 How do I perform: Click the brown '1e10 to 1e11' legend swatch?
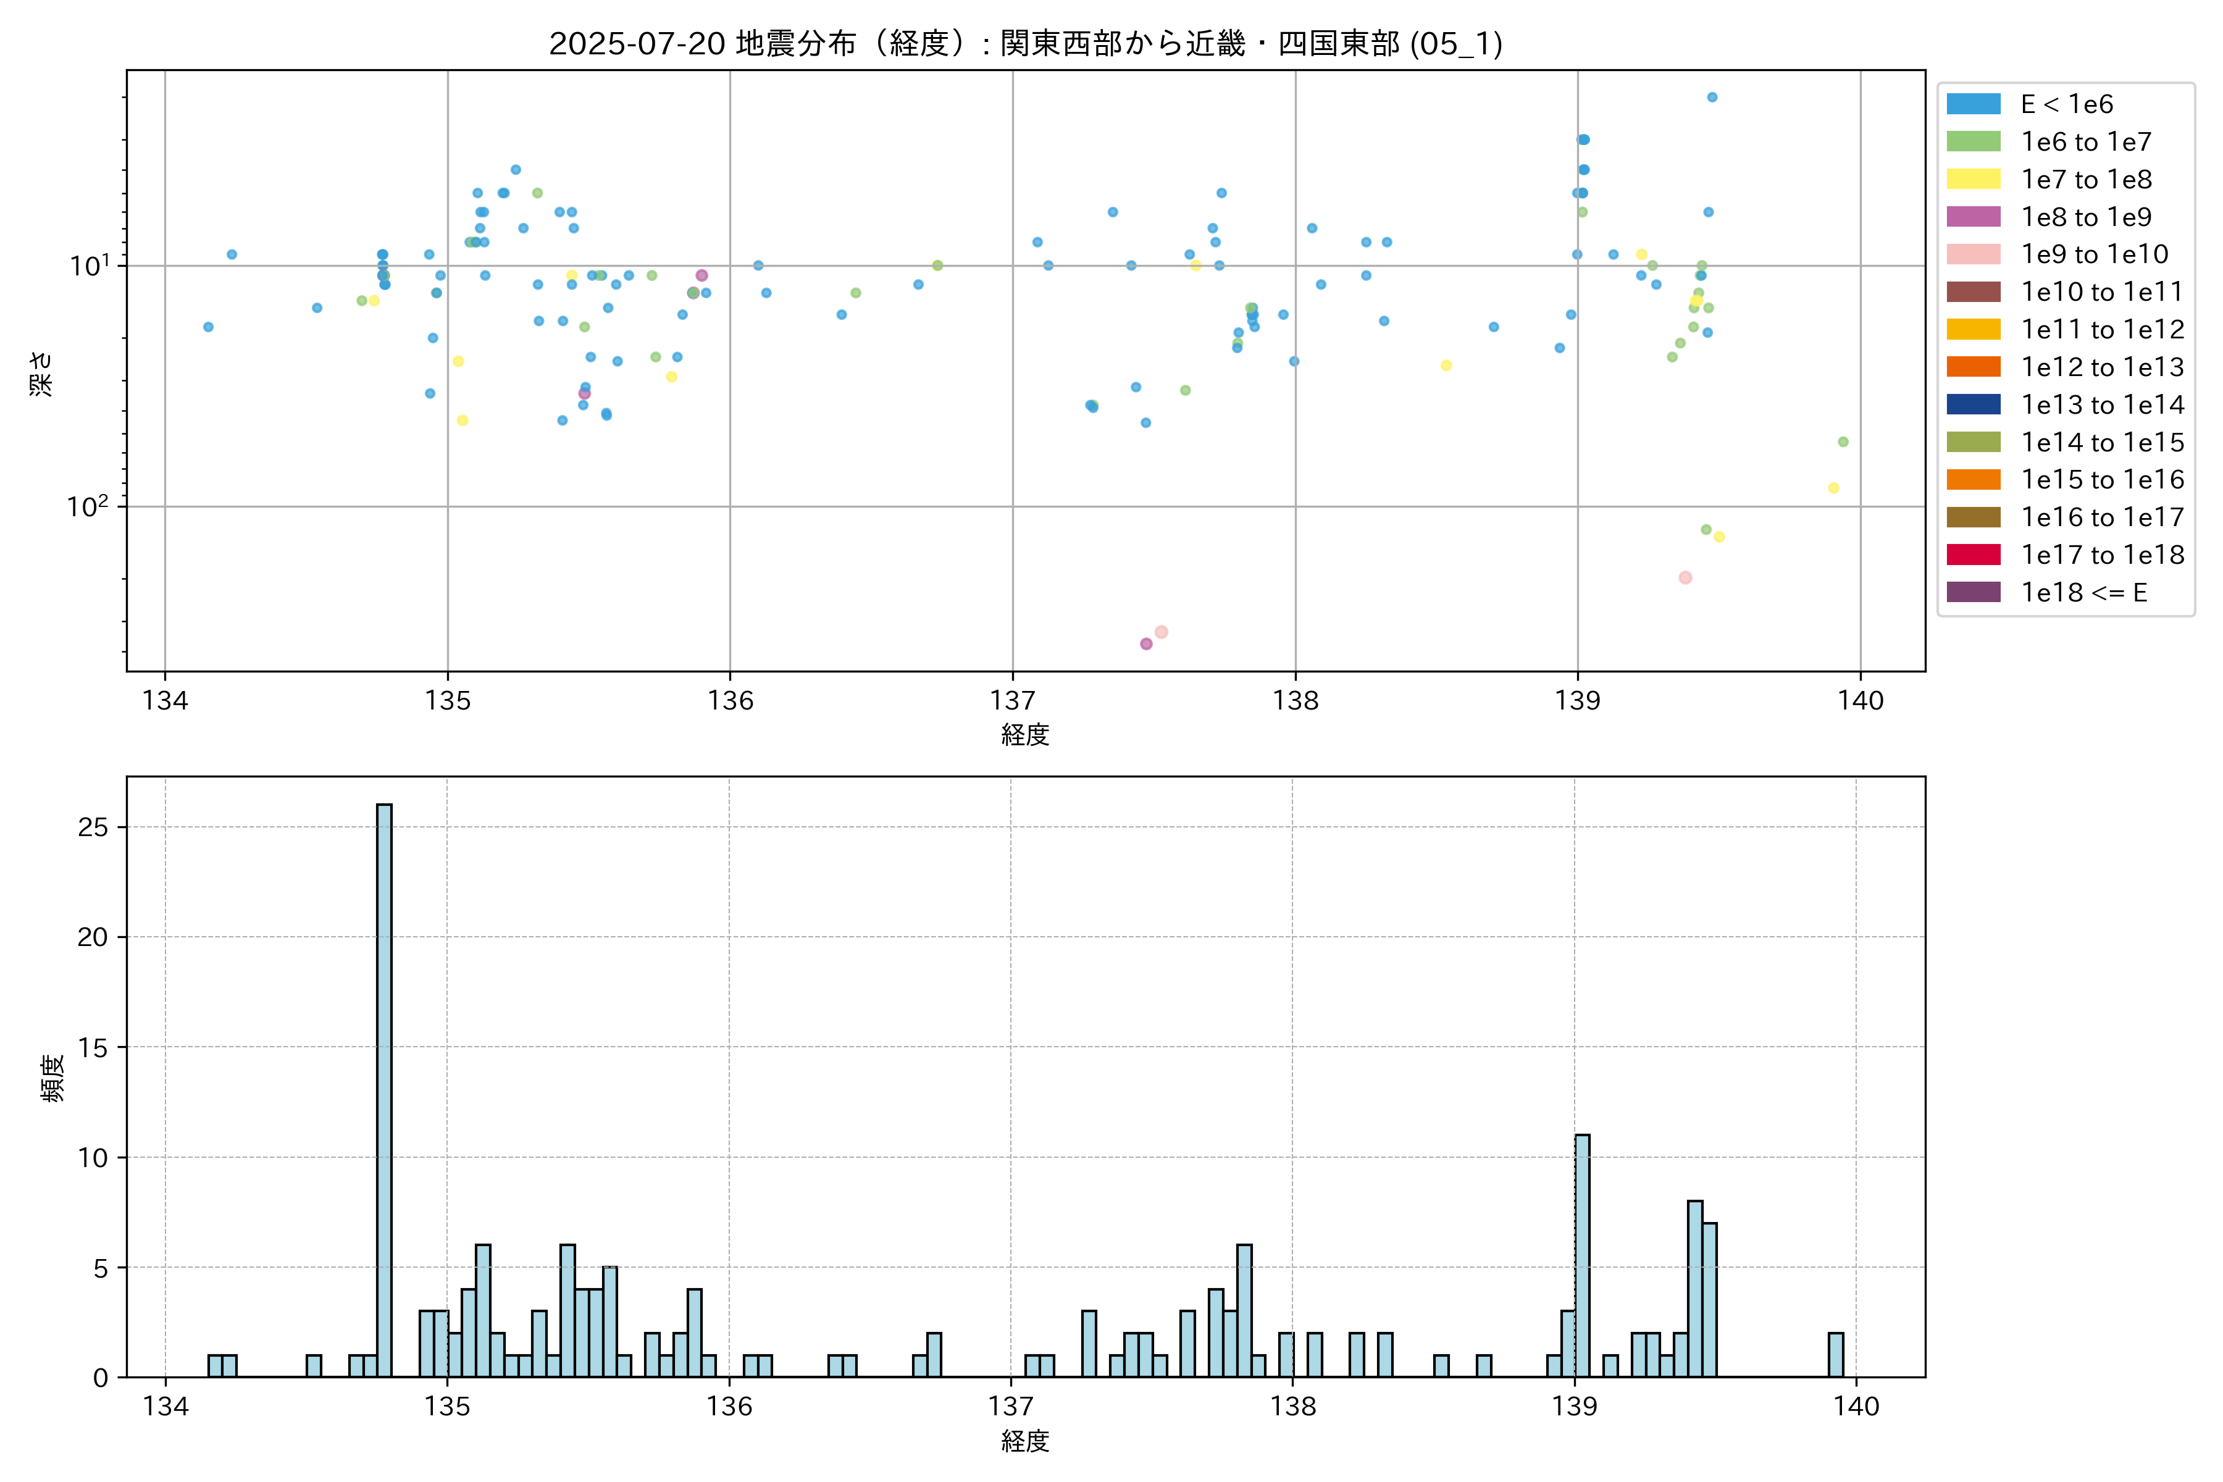[1974, 292]
